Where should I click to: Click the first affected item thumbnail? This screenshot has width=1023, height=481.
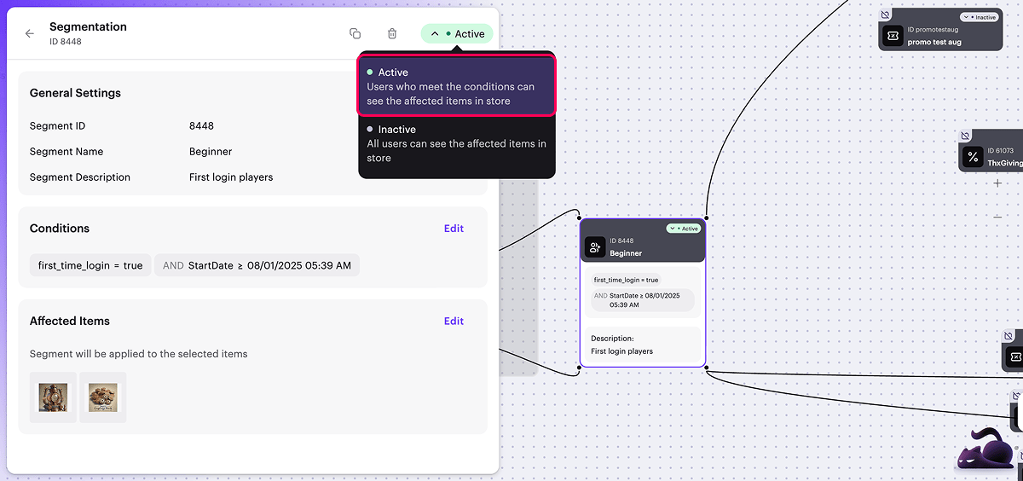pyautogui.click(x=53, y=397)
